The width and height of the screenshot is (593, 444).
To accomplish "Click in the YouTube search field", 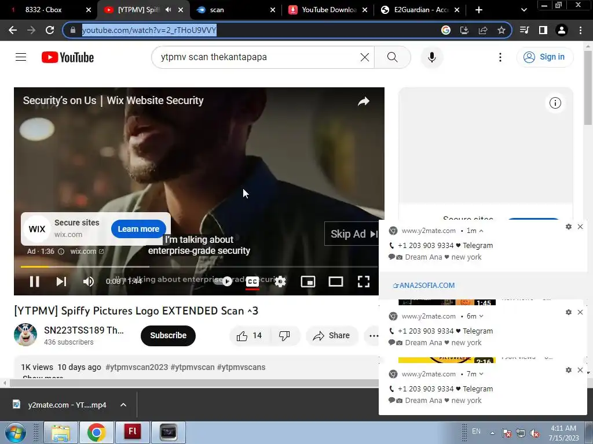I will (x=257, y=57).
